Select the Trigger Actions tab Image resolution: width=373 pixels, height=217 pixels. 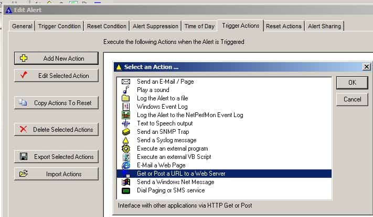(240, 26)
